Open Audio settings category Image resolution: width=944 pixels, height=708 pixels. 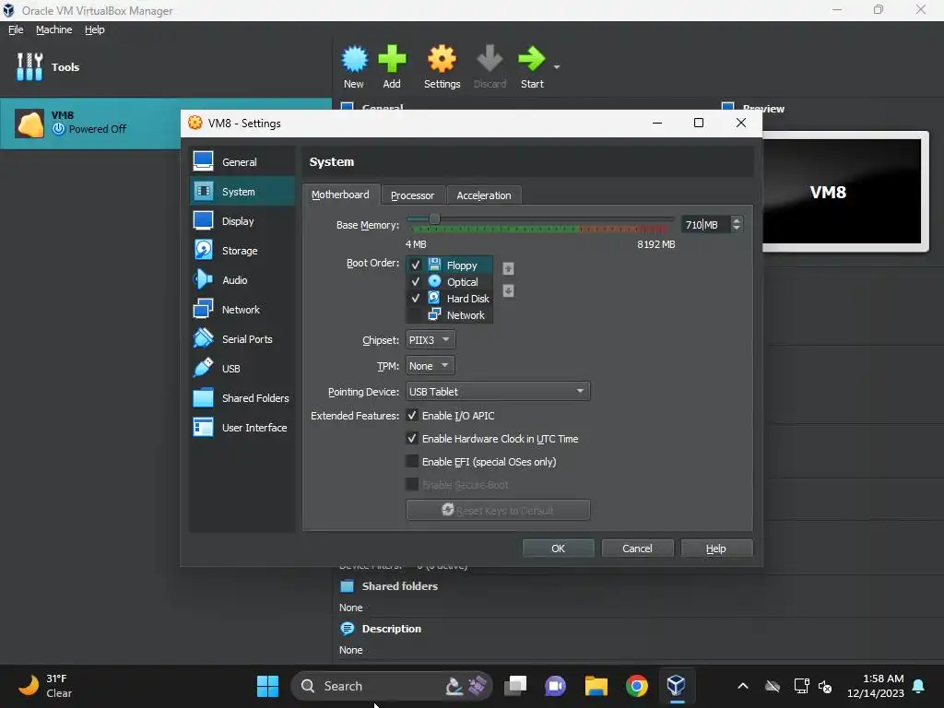point(242,280)
